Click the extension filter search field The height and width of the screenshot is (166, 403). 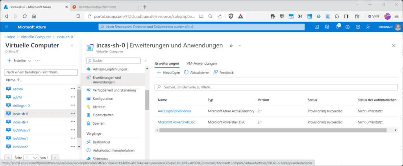[x=276, y=87]
